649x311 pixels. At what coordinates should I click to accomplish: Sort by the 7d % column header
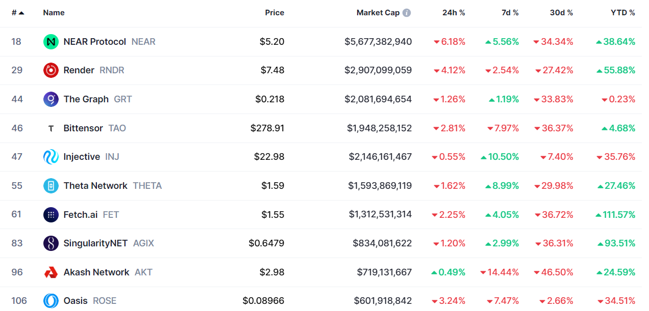click(x=509, y=13)
